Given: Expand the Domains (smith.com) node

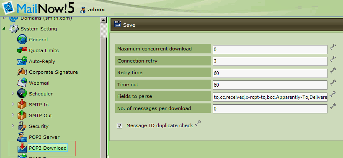Looking at the screenshot, I should pos(4,18).
